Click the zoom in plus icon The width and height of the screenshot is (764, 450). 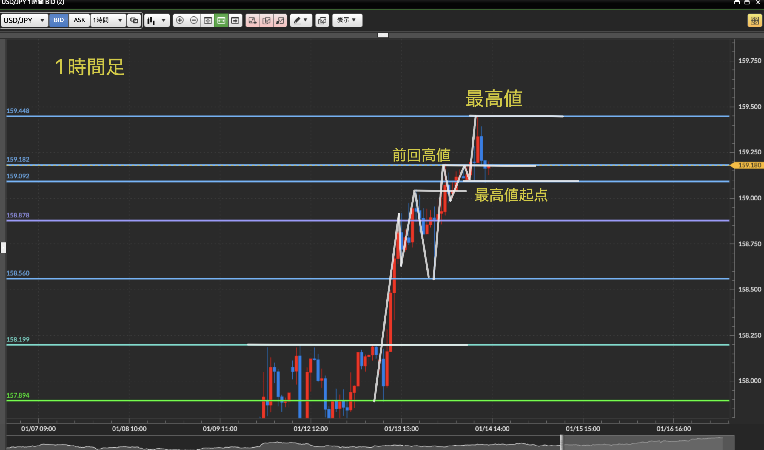[x=180, y=20]
